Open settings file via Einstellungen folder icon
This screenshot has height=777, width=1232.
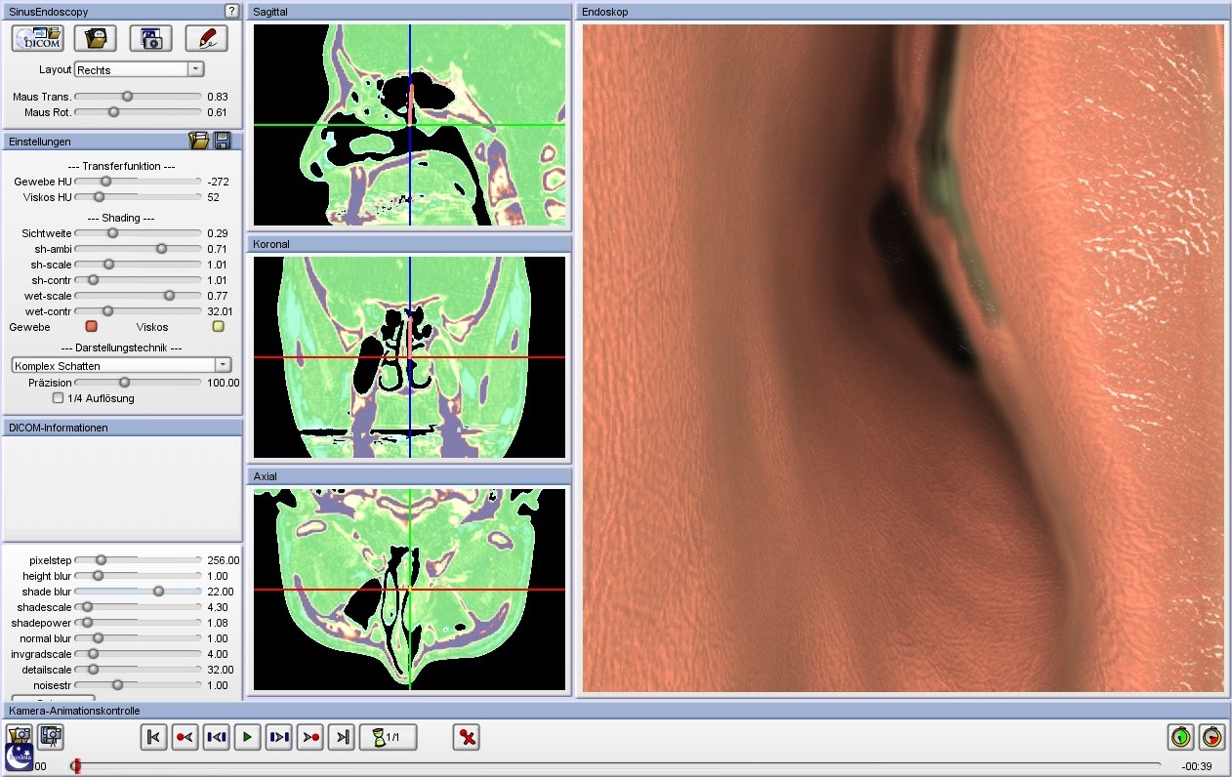point(198,142)
